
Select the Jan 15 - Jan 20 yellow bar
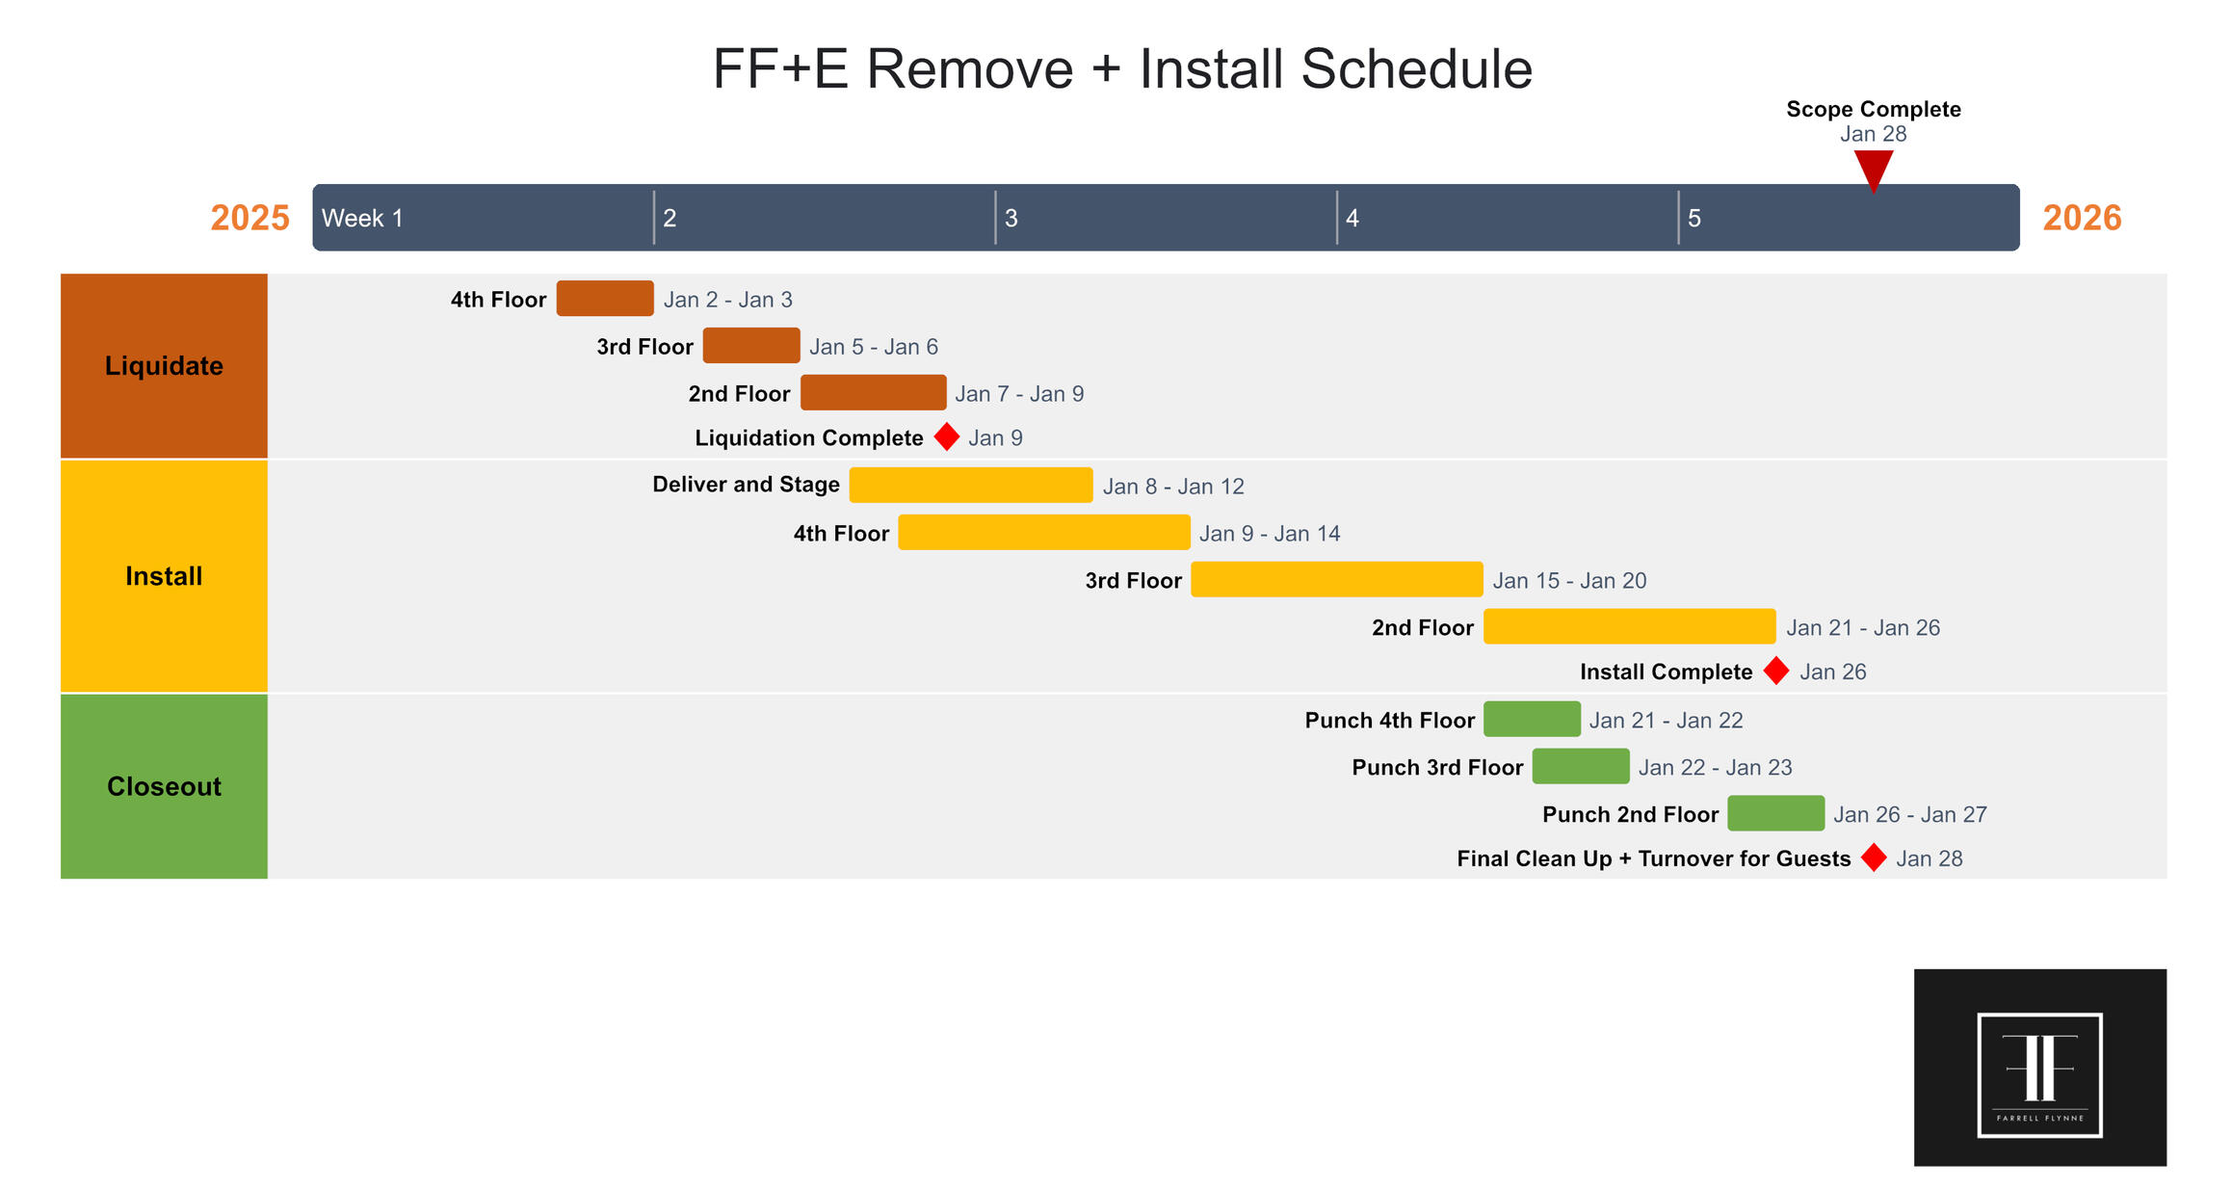point(1336,580)
